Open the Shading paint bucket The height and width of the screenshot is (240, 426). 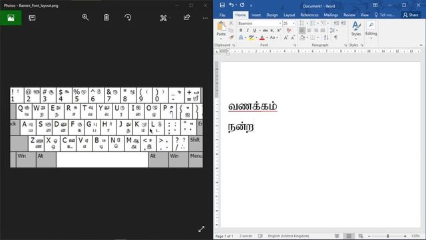(302, 37)
